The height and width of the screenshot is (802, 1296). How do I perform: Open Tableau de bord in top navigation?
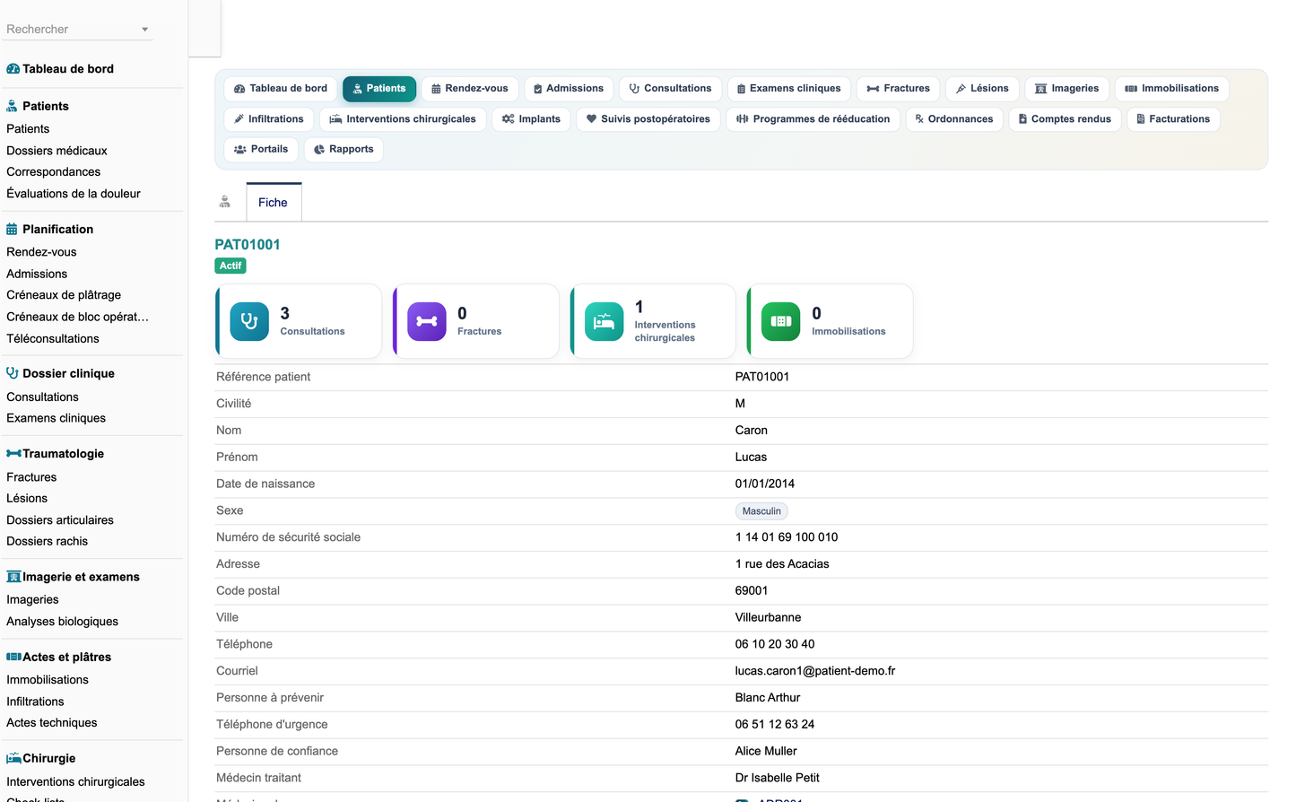[x=281, y=89]
